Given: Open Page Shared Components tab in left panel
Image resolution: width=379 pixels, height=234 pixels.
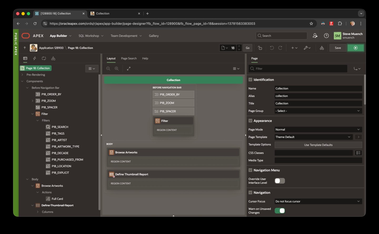Looking at the screenshot, I should click(x=53, y=58).
